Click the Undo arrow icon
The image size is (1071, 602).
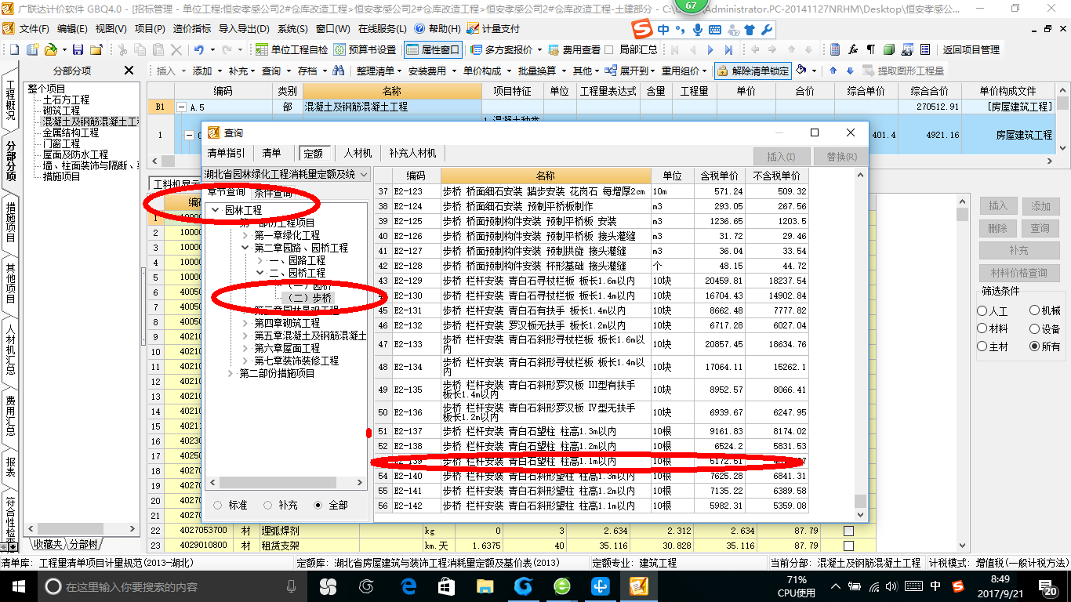pyautogui.click(x=198, y=49)
